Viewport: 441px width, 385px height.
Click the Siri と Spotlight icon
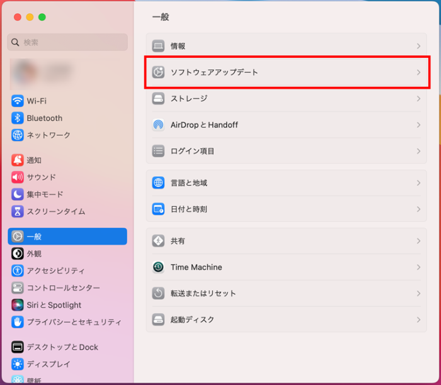pos(18,305)
